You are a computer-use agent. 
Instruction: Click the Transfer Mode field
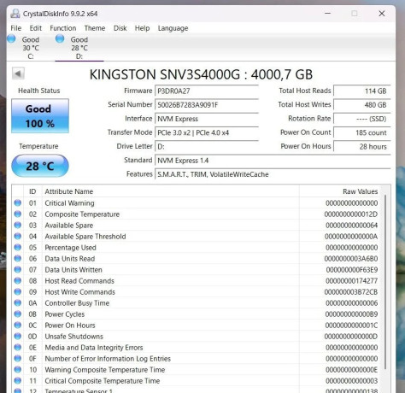coord(207,132)
